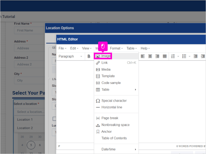Open the Table menu in menu bar

point(132,48)
